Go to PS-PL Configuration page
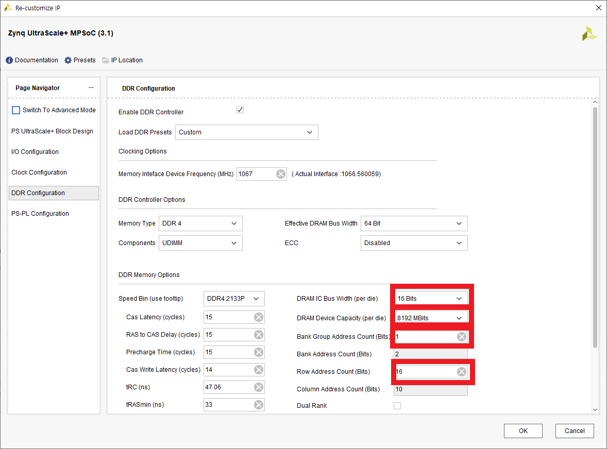The height and width of the screenshot is (449, 607). point(40,214)
